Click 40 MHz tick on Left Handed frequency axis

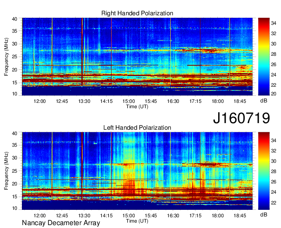(14, 133)
